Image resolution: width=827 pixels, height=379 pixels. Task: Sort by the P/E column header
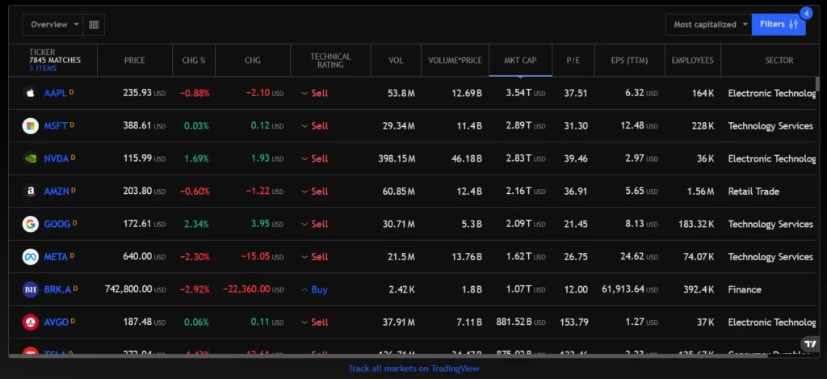(x=573, y=61)
